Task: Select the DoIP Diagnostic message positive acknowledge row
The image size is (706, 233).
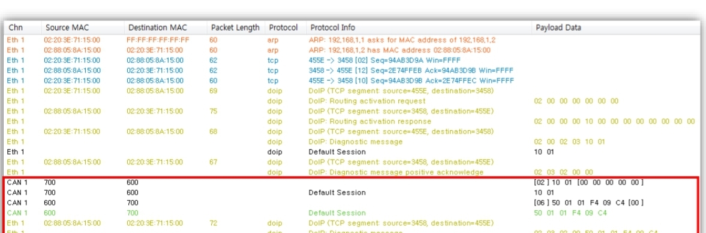Action: 352,172
